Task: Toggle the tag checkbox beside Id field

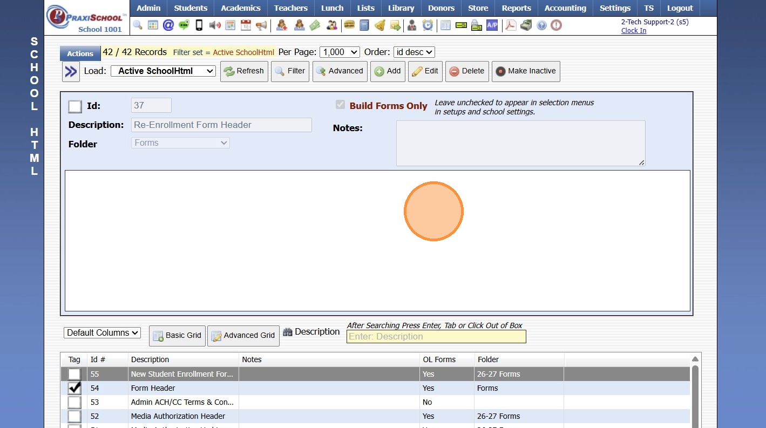Action: pyautogui.click(x=75, y=106)
